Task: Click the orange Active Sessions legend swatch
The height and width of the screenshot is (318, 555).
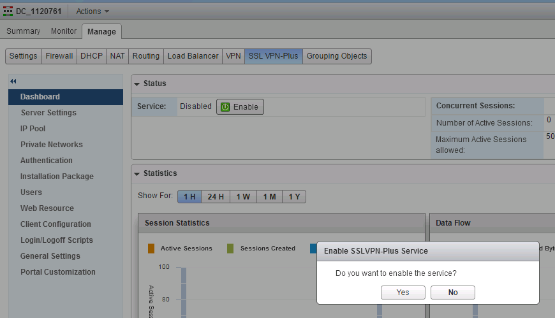Action: coord(151,249)
